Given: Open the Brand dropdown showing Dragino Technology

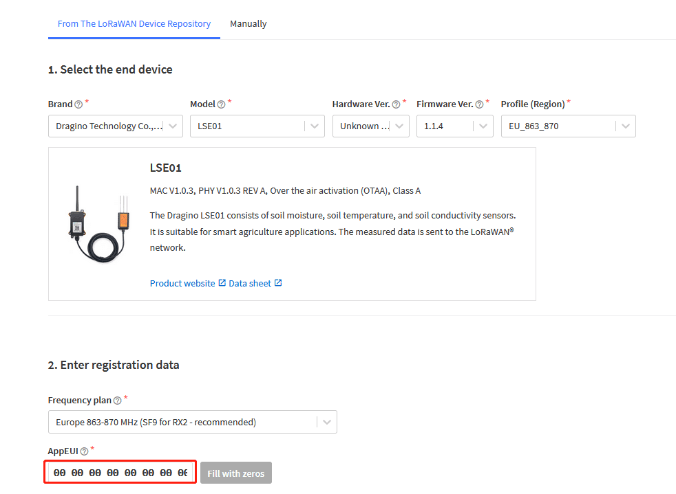Looking at the screenshot, I should coord(116,126).
